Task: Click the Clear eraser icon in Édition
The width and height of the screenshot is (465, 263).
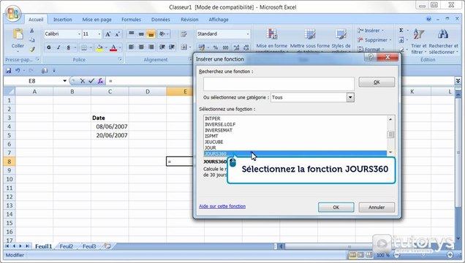Action: coord(401,50)
